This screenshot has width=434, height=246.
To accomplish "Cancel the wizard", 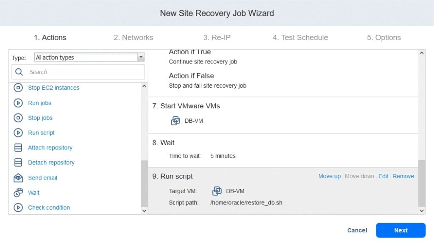I will tap(357, 230).
